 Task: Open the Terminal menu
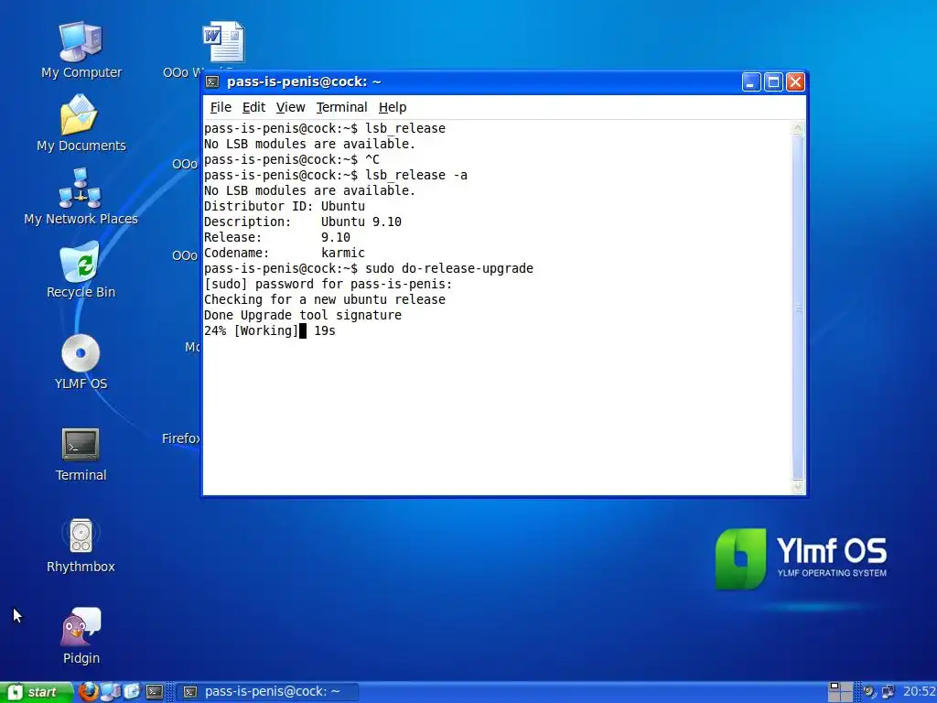(x=341, y=107)
